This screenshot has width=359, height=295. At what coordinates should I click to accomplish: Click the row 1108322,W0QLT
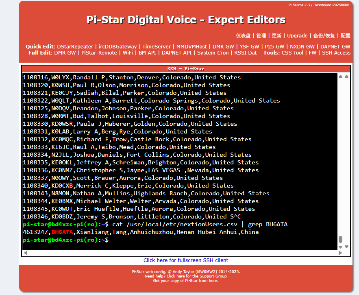pos(151,101)
